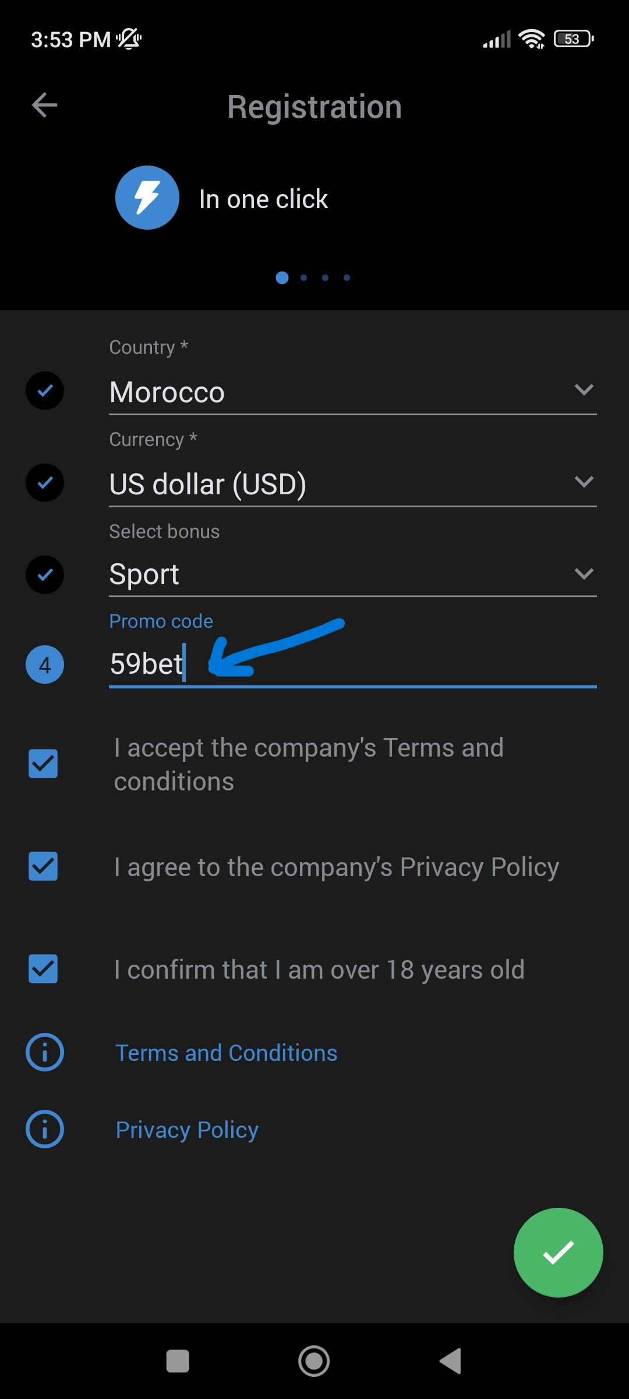Toggle the over 18 years confirmation checkbox
This screenshot has width=629, height=1399.
click(x=43, y=969)
